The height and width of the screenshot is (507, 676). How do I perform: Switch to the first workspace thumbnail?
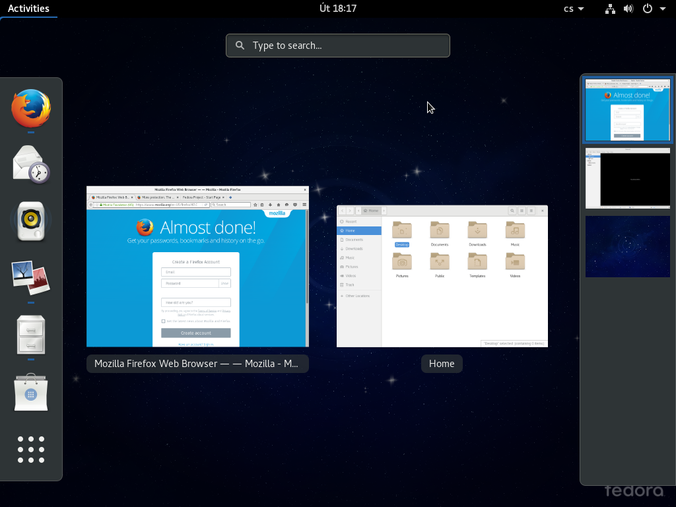(x=627, y=110)
